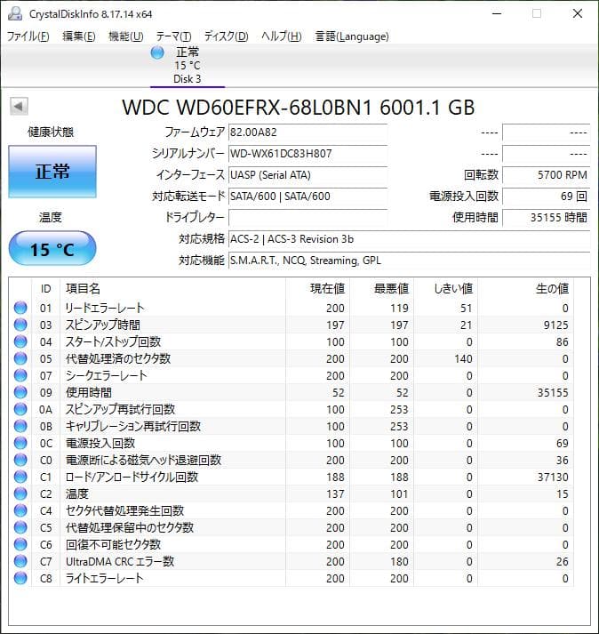This screenshot has width=599, height=634.
Task: Click the empty ドライブレター field
Action: (x=307, y=218)
